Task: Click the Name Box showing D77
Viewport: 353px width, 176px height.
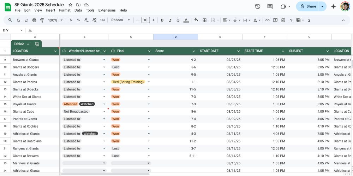Action: pyautogui.click(x=13, y=30)
